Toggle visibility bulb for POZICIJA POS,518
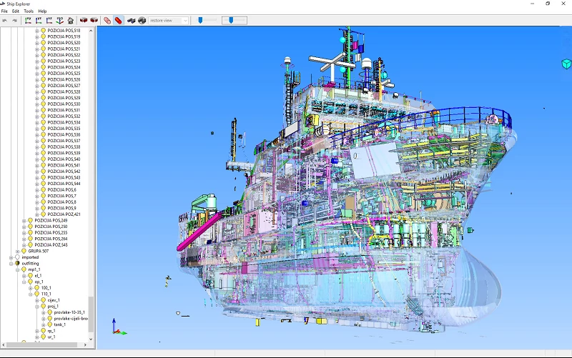 click(x=43, y=31)
